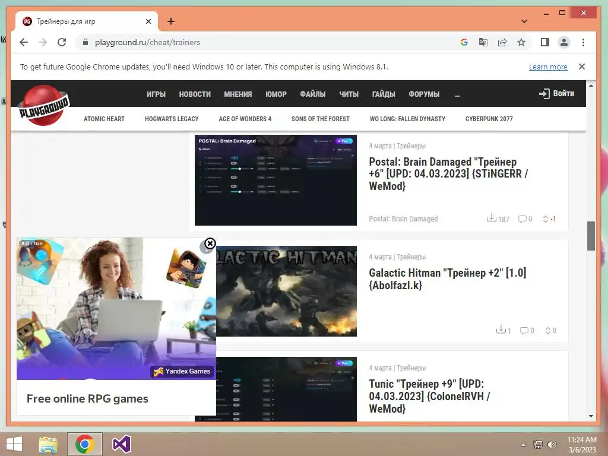Open the Galactic Hitman trainer thumbnail

pos(286,291)
